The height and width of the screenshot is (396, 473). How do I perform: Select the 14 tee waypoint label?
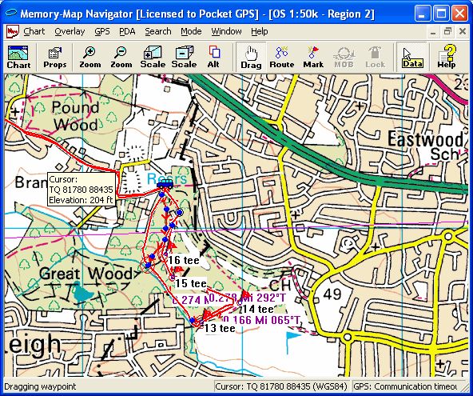tap(258, 309)
